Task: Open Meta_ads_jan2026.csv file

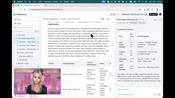Action: (26, 56)
